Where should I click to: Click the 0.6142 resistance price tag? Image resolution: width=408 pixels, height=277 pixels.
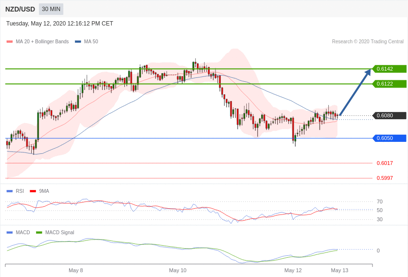[x=390, y=69]
